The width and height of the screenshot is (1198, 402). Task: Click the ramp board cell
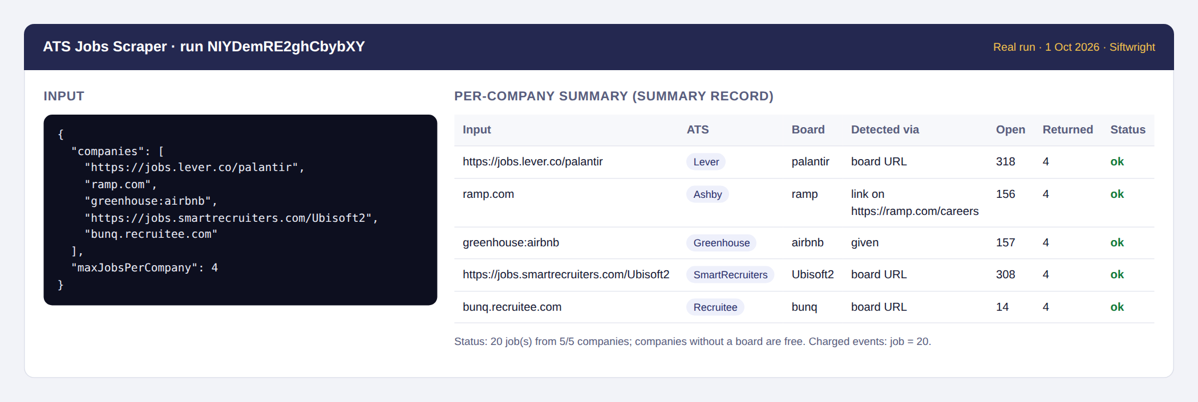[x=804, y=194]
